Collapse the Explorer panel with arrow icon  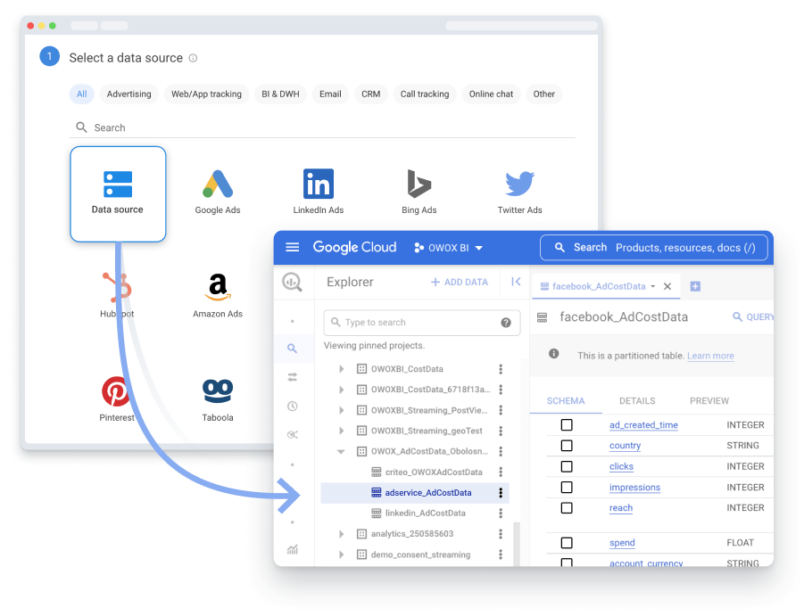pos(516,282)
